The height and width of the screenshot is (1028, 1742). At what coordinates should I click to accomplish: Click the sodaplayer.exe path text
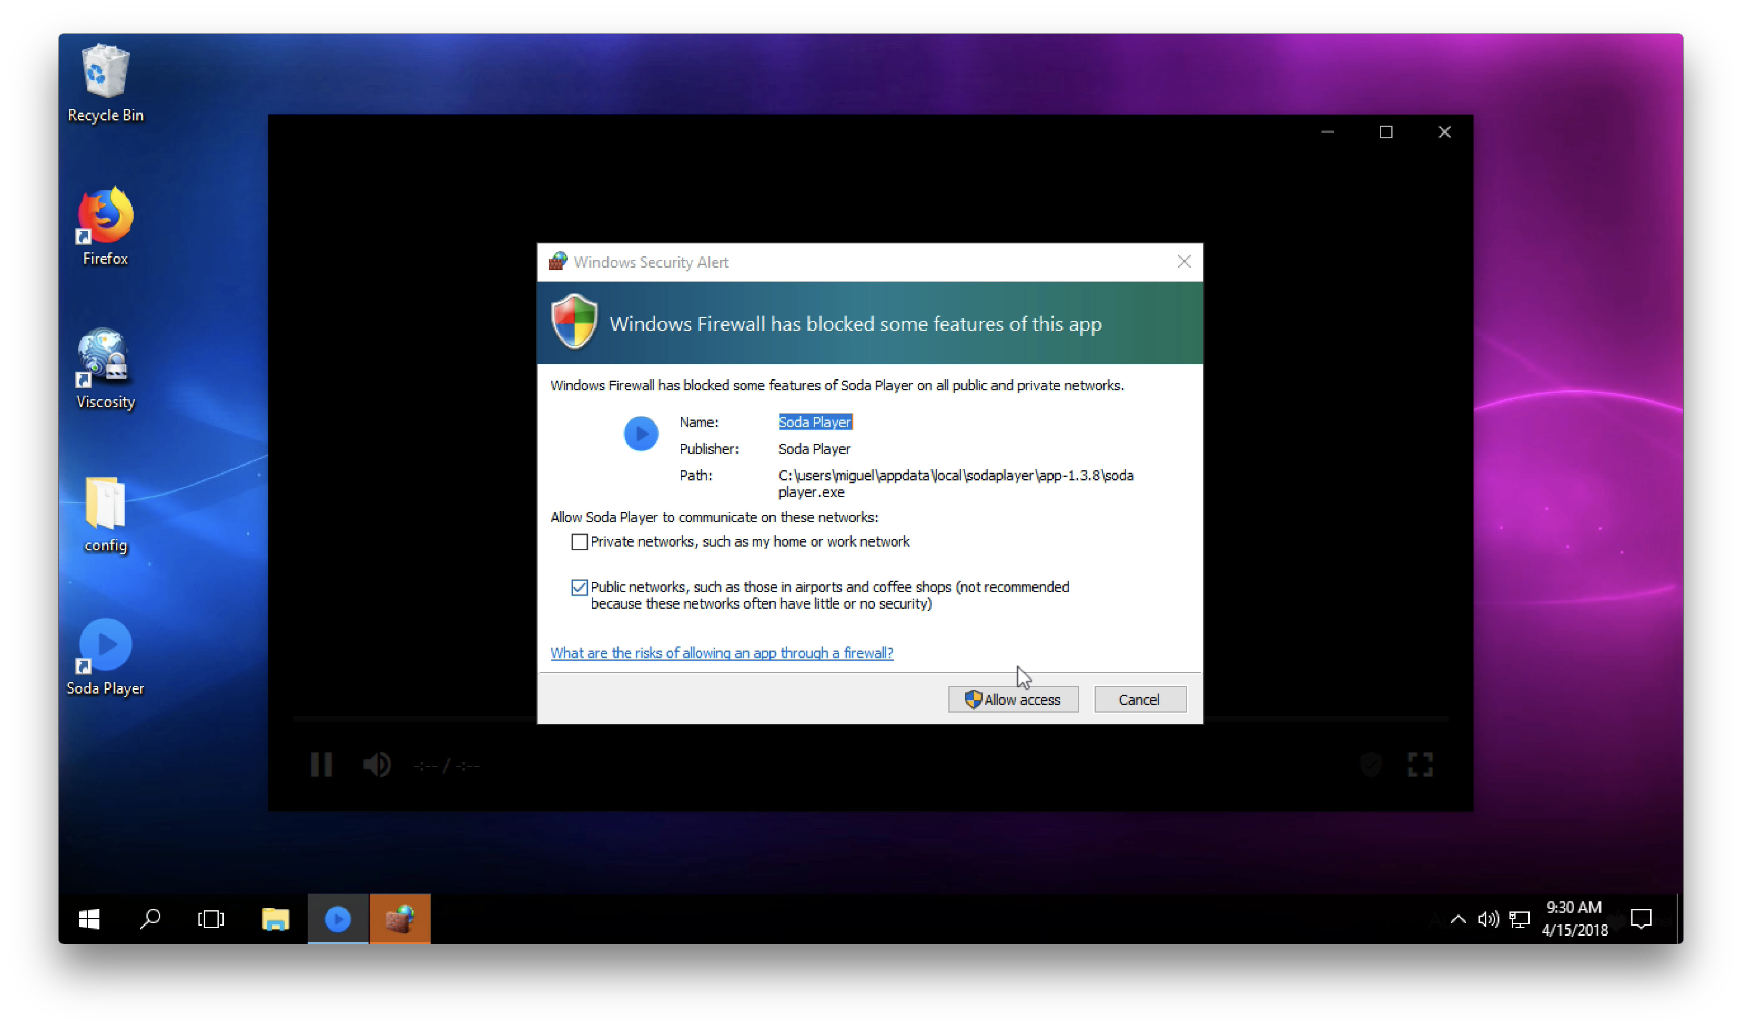956,484
